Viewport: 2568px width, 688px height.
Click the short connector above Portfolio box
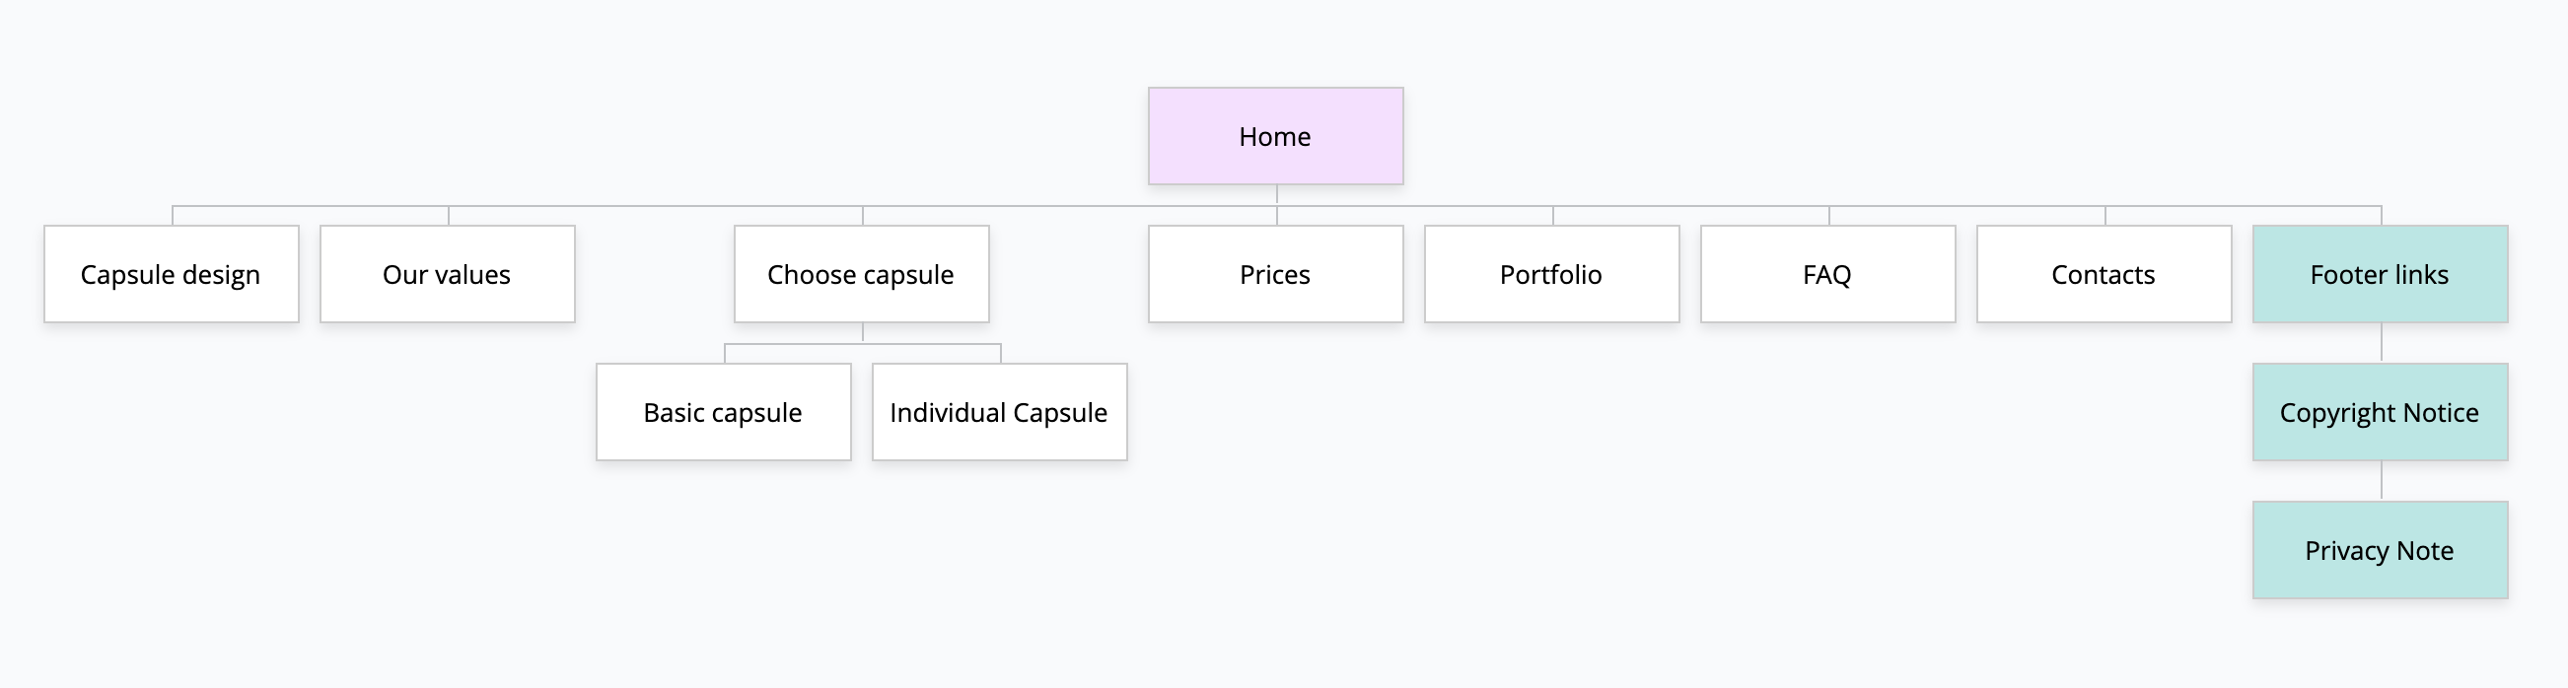click(1553, 216)
